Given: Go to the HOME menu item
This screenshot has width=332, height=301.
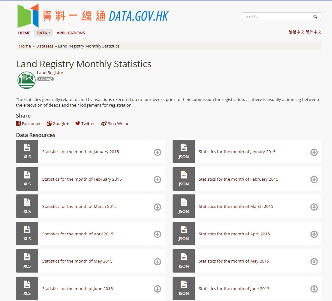Looking at the screenshot, I should (24, 33).
